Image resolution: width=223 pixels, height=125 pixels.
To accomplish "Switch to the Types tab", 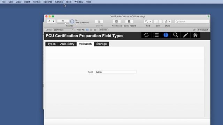I will [52, 44].
